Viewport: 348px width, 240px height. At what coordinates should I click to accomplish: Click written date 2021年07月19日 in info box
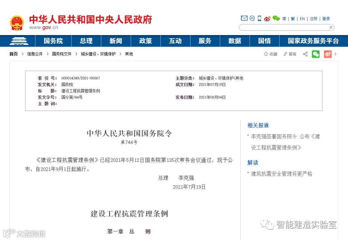tap(212, 84)
